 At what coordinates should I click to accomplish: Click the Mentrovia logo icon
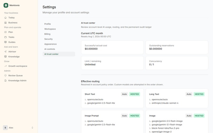[6, 5]
